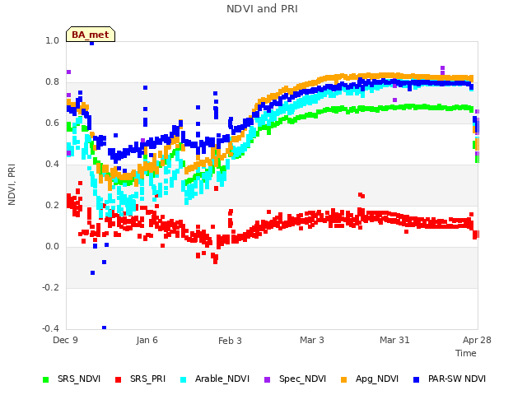Click the y-axis title NDVI, PRI

(12, 184)
